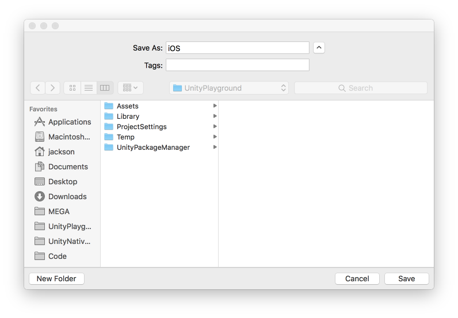Screen dimensions: 458x318
Task: Open Downloads in the sidebar
Action: (x=61, y=196)
